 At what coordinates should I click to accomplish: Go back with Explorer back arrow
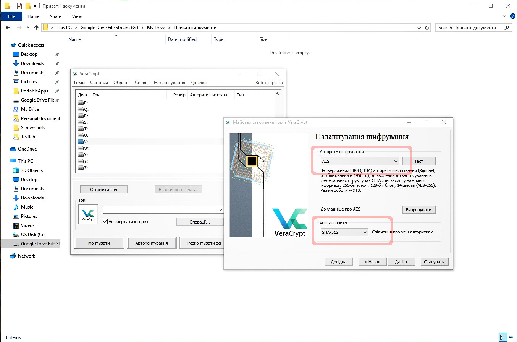pyautogui.click(x=8, y=28)
